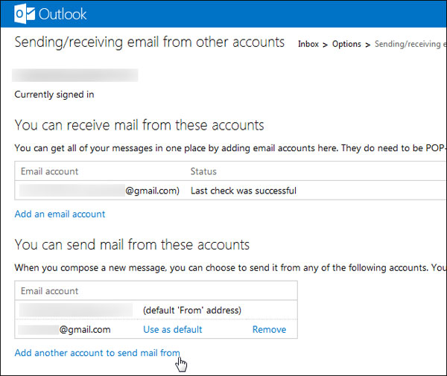Click the 'Currently signed in' text
This screenshot has height=376, width=447.
click(54, 95)
